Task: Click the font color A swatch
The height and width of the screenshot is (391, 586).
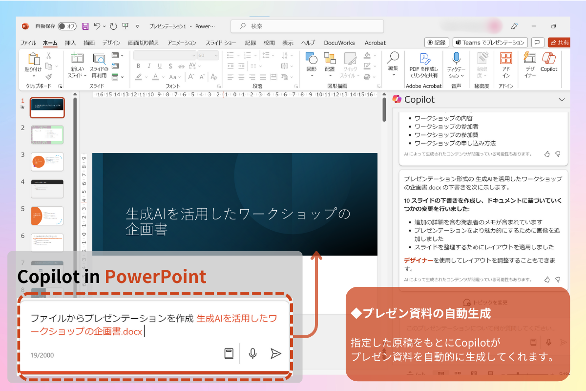Action: [156, 77]
